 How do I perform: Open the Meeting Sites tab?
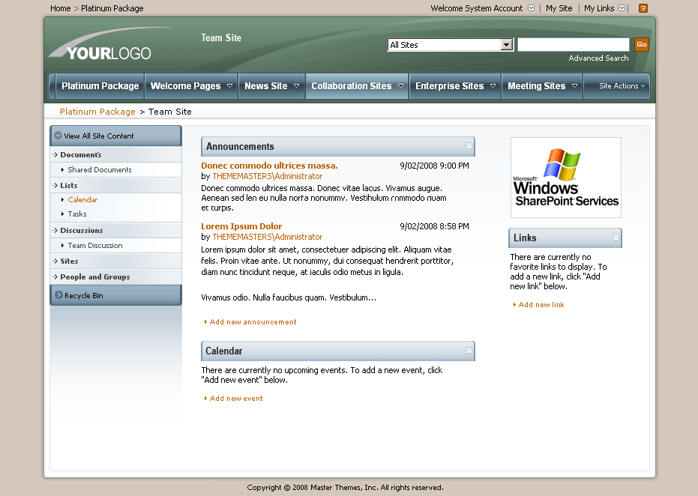pyautogui.click(x=537, y=86)
